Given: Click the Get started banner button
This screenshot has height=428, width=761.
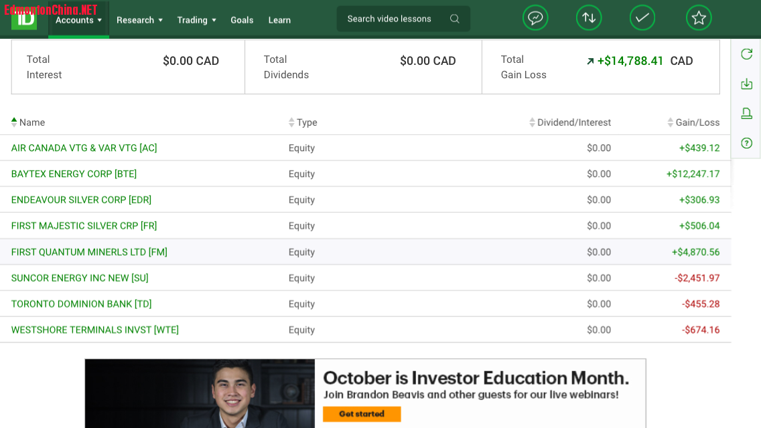Looking at the screenshot, I should point(362,414).
